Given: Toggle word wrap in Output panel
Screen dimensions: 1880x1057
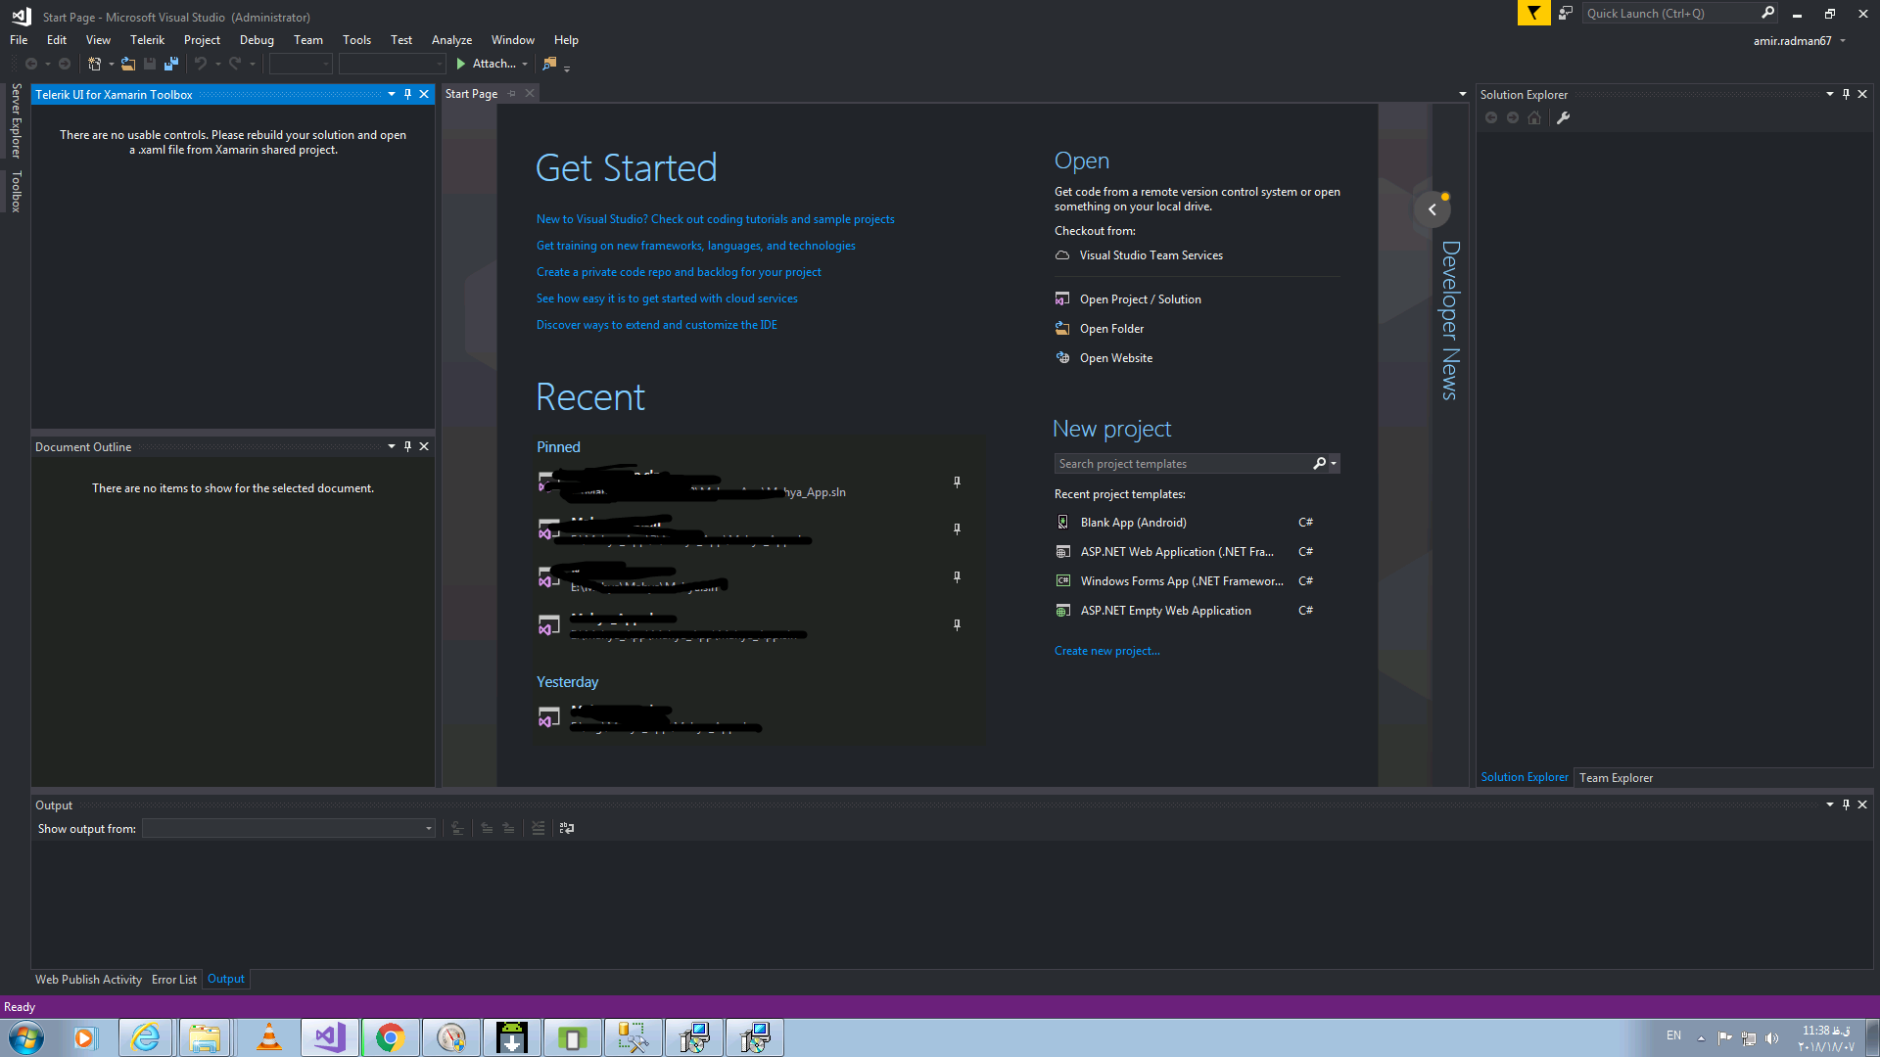Looking at the screenshot, I should (566, 828).
